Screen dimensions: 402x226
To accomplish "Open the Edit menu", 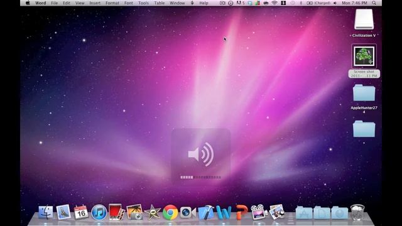I will 67,3.
